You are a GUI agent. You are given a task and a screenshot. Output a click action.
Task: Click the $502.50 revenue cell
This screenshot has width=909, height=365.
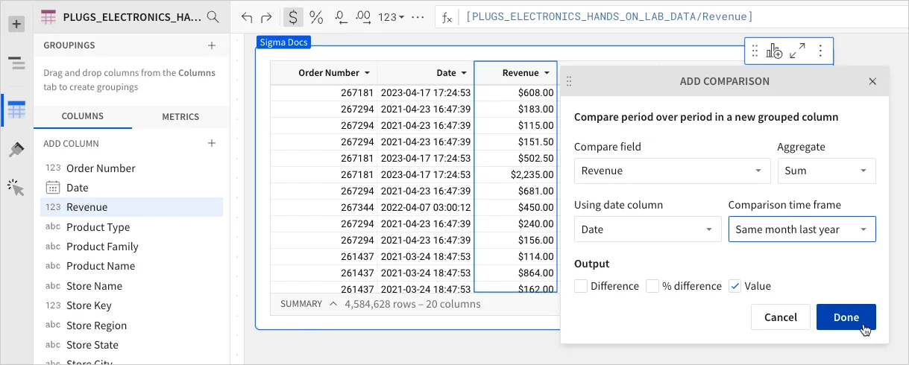pos(516,158)
